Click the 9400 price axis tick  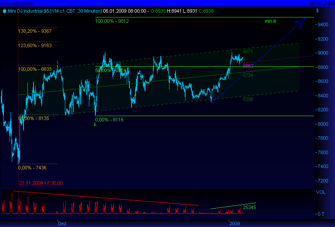point(323,24)
